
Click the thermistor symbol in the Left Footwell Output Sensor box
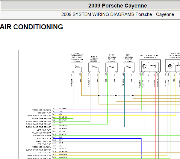pos(128,67)
